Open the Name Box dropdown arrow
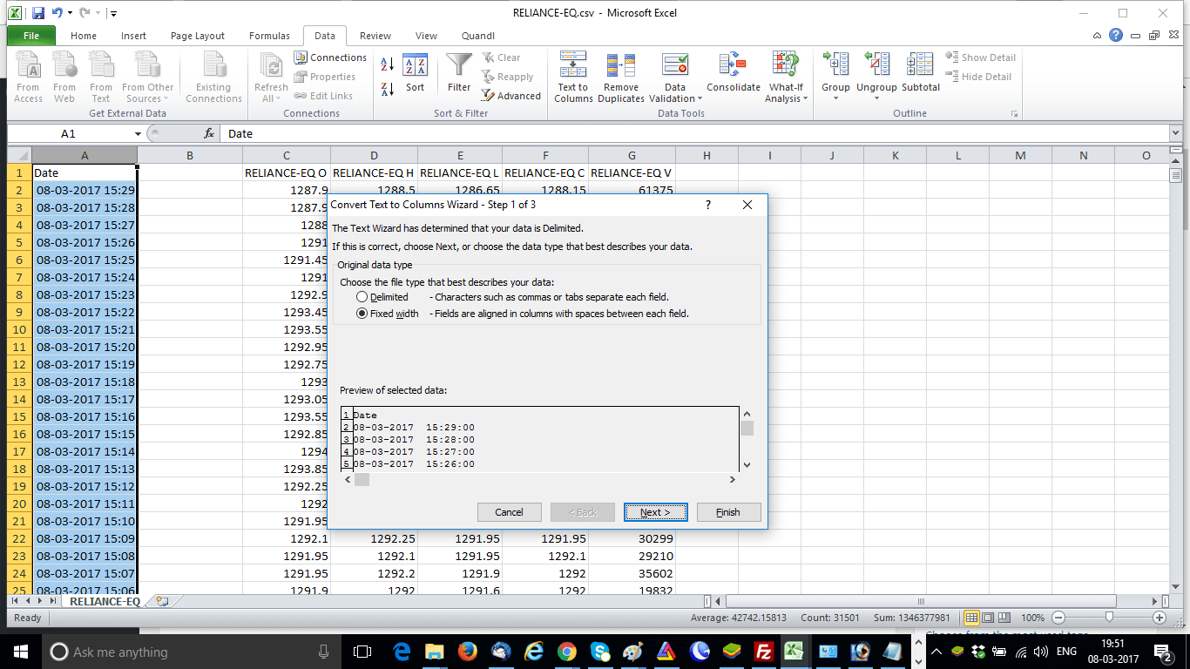Image resolution: width=1190 pixels, height=669 pixels. coord(138,133)
